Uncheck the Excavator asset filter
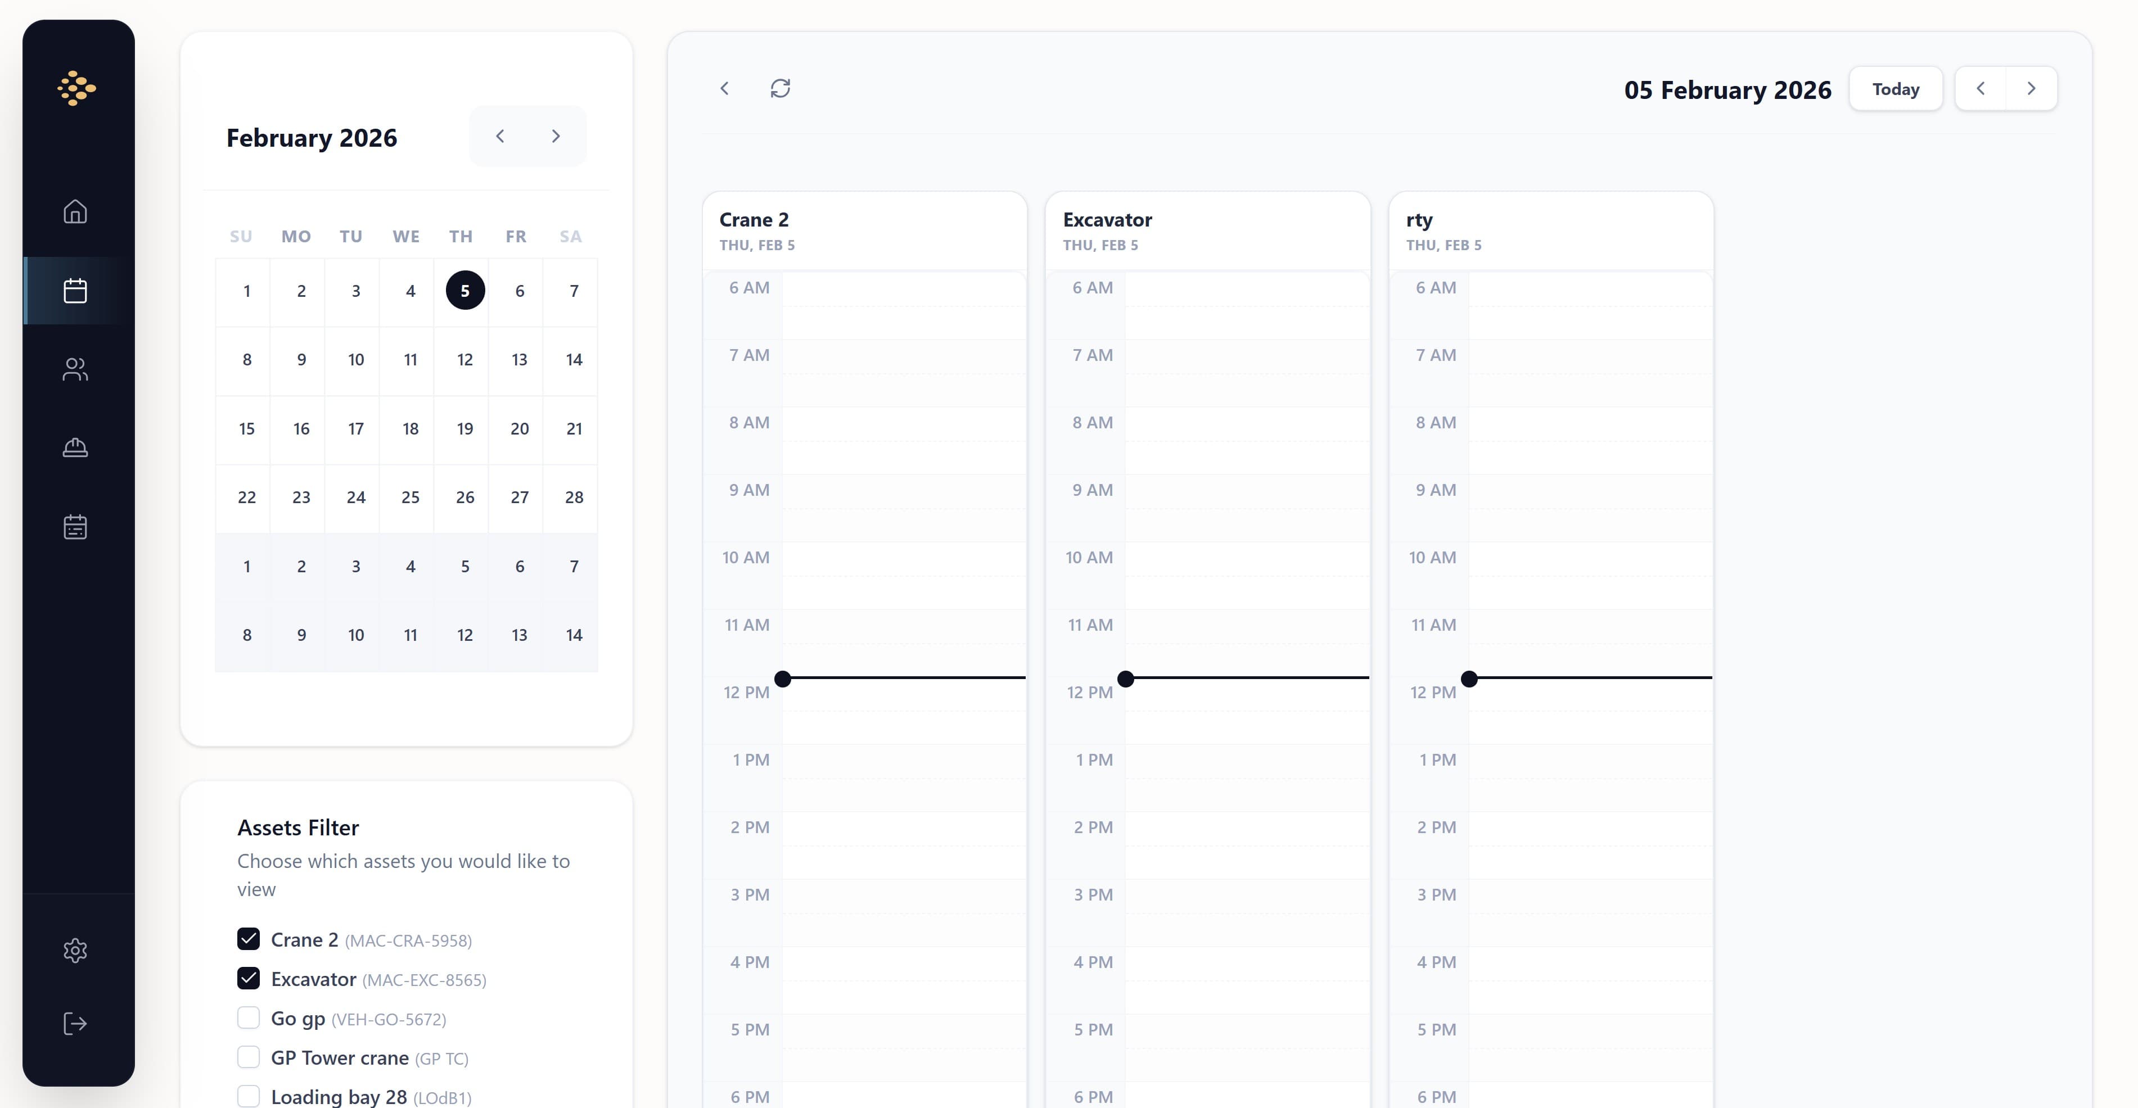The image size is (2138, 1108). pos(248,979)
